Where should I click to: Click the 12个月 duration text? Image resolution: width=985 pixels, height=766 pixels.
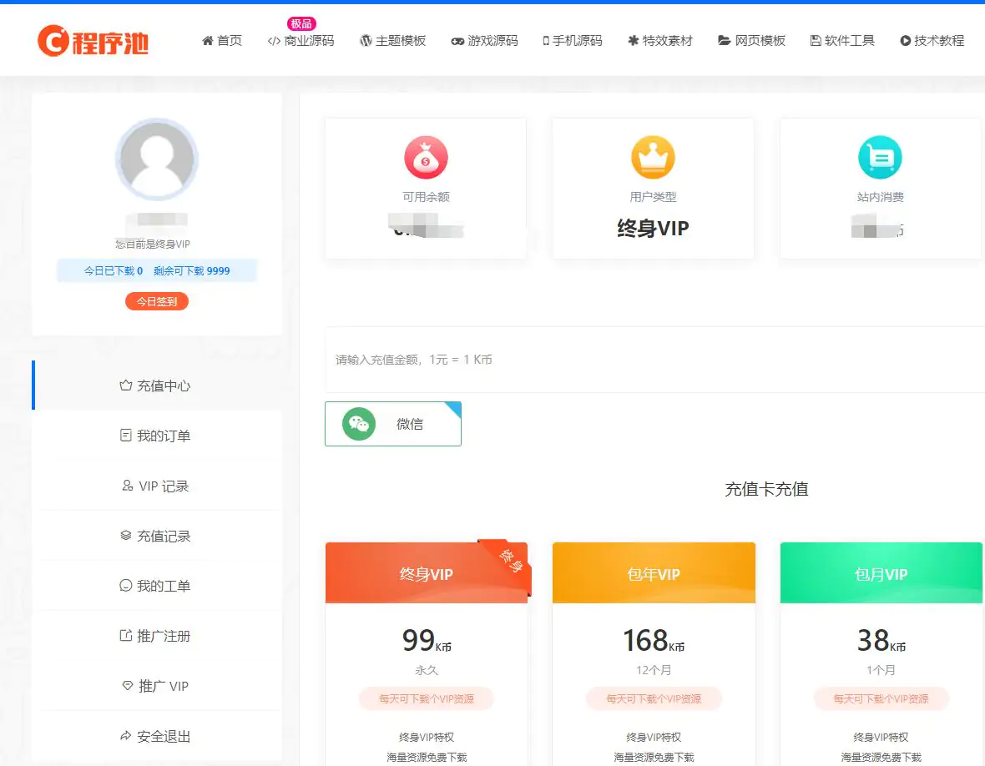[654, 670]
